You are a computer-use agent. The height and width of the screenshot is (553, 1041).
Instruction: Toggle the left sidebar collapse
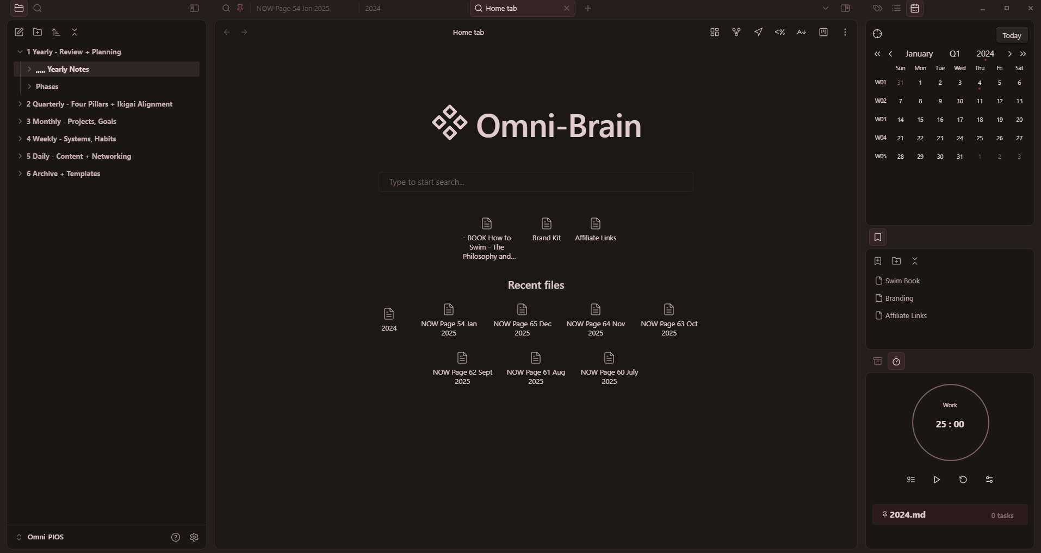pyautogui.click(x=194, y=9)
